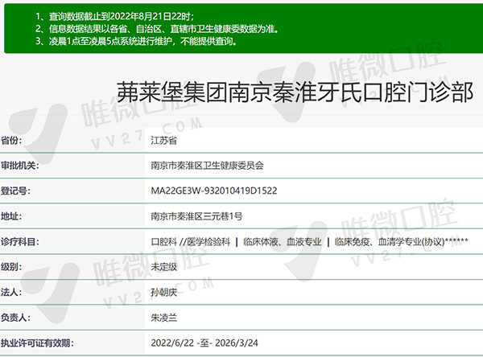Click the 诊疗科目 field label
The image size is (483, 357).
pos(20,241)
